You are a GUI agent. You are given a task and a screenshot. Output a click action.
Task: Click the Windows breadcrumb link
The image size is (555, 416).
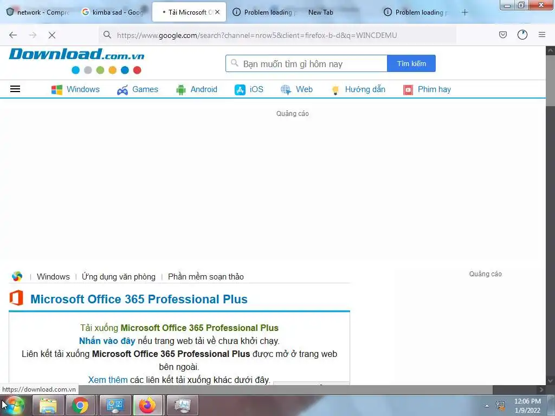click(53, 277)
